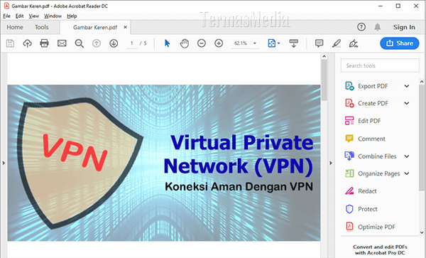Zoom out with minus icon
Image resolution: width=426 pixels, height=258 pixels.
(202, 43)
